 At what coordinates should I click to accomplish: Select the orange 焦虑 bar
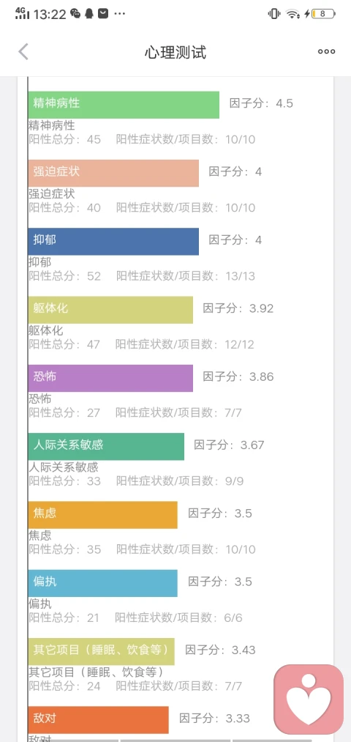102,514
